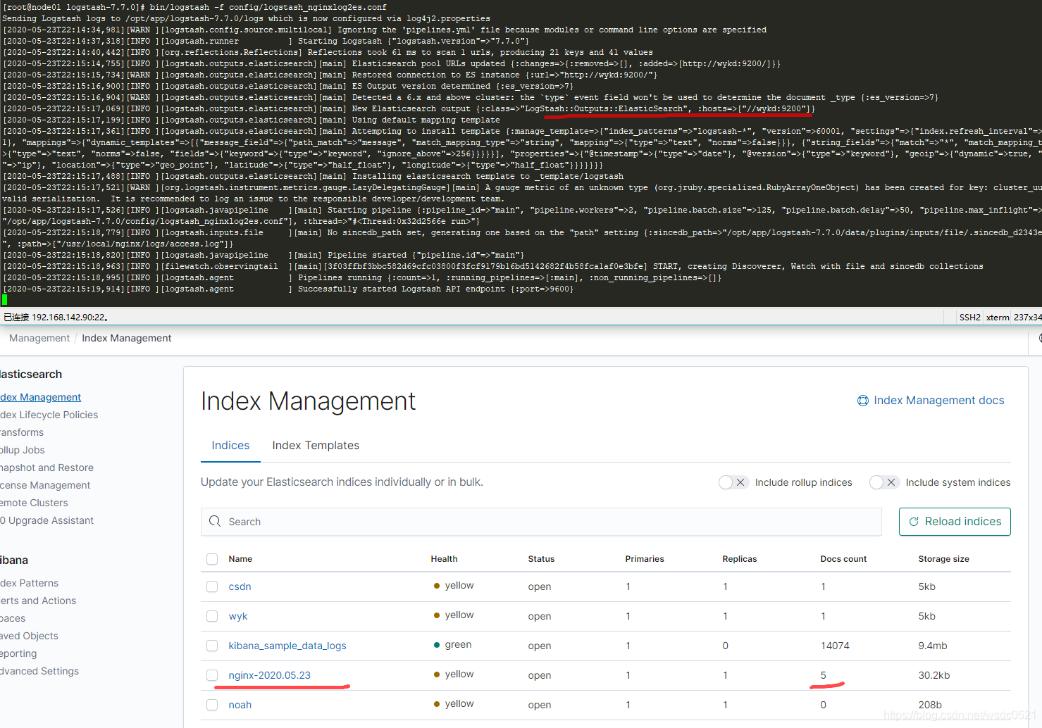Click the storage size 208b cell
Screen dimensions: 1042x728
point(930,705)
